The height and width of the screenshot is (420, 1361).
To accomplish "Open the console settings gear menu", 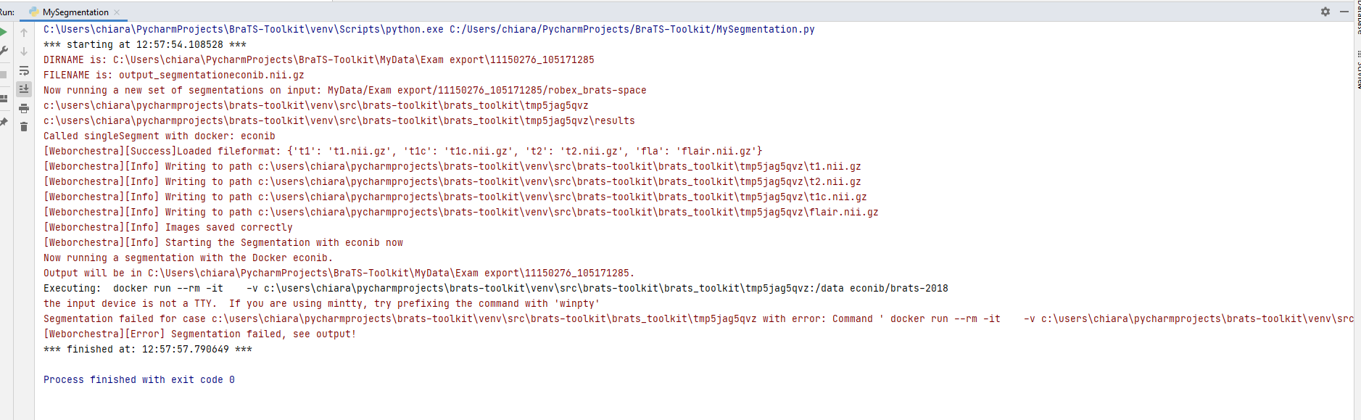I will coord(1325,11).
